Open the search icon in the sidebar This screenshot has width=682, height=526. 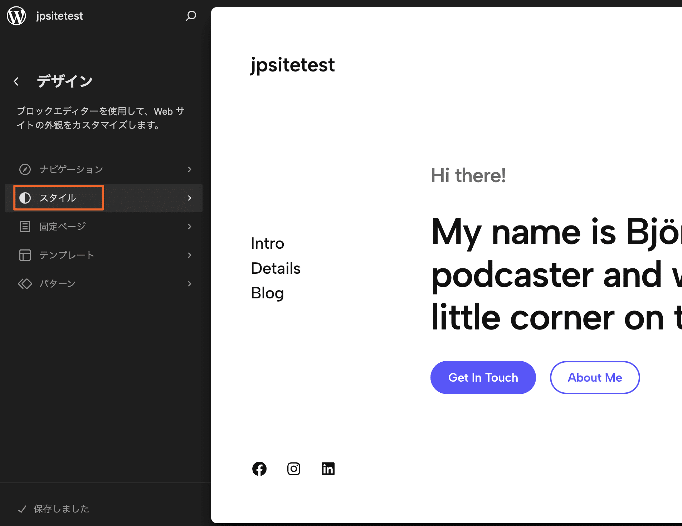point(191,16)
